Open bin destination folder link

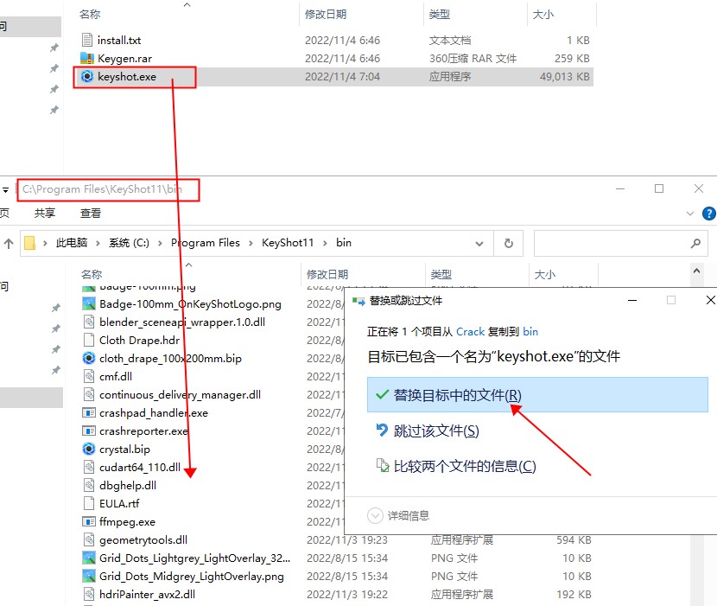click(530, 331)
